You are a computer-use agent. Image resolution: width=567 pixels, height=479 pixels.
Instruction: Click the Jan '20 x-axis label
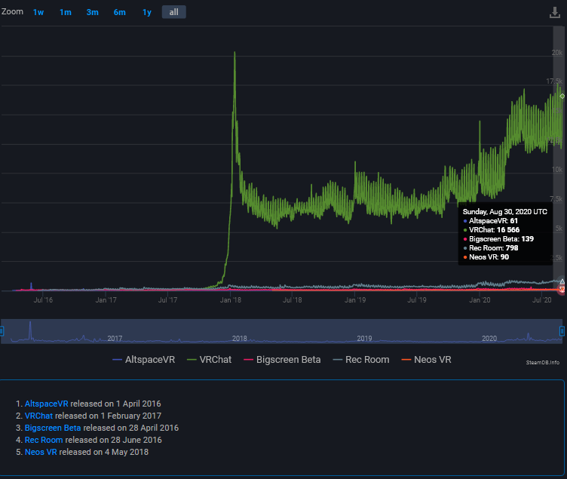coord(480,300)
